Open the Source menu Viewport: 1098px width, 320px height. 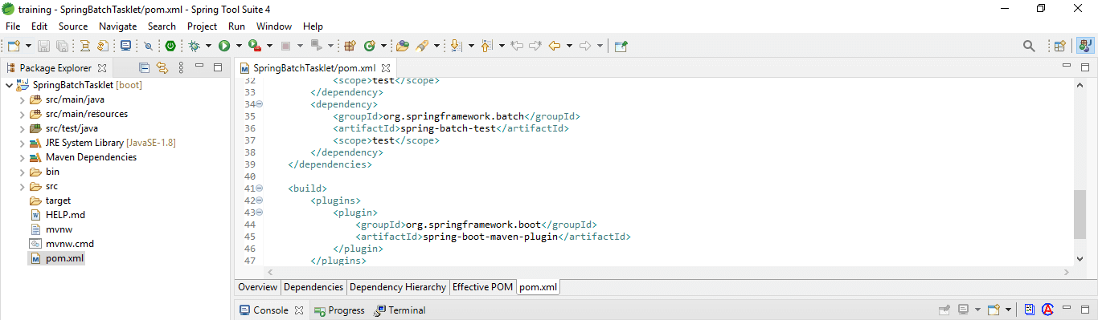tap(73, 26)
